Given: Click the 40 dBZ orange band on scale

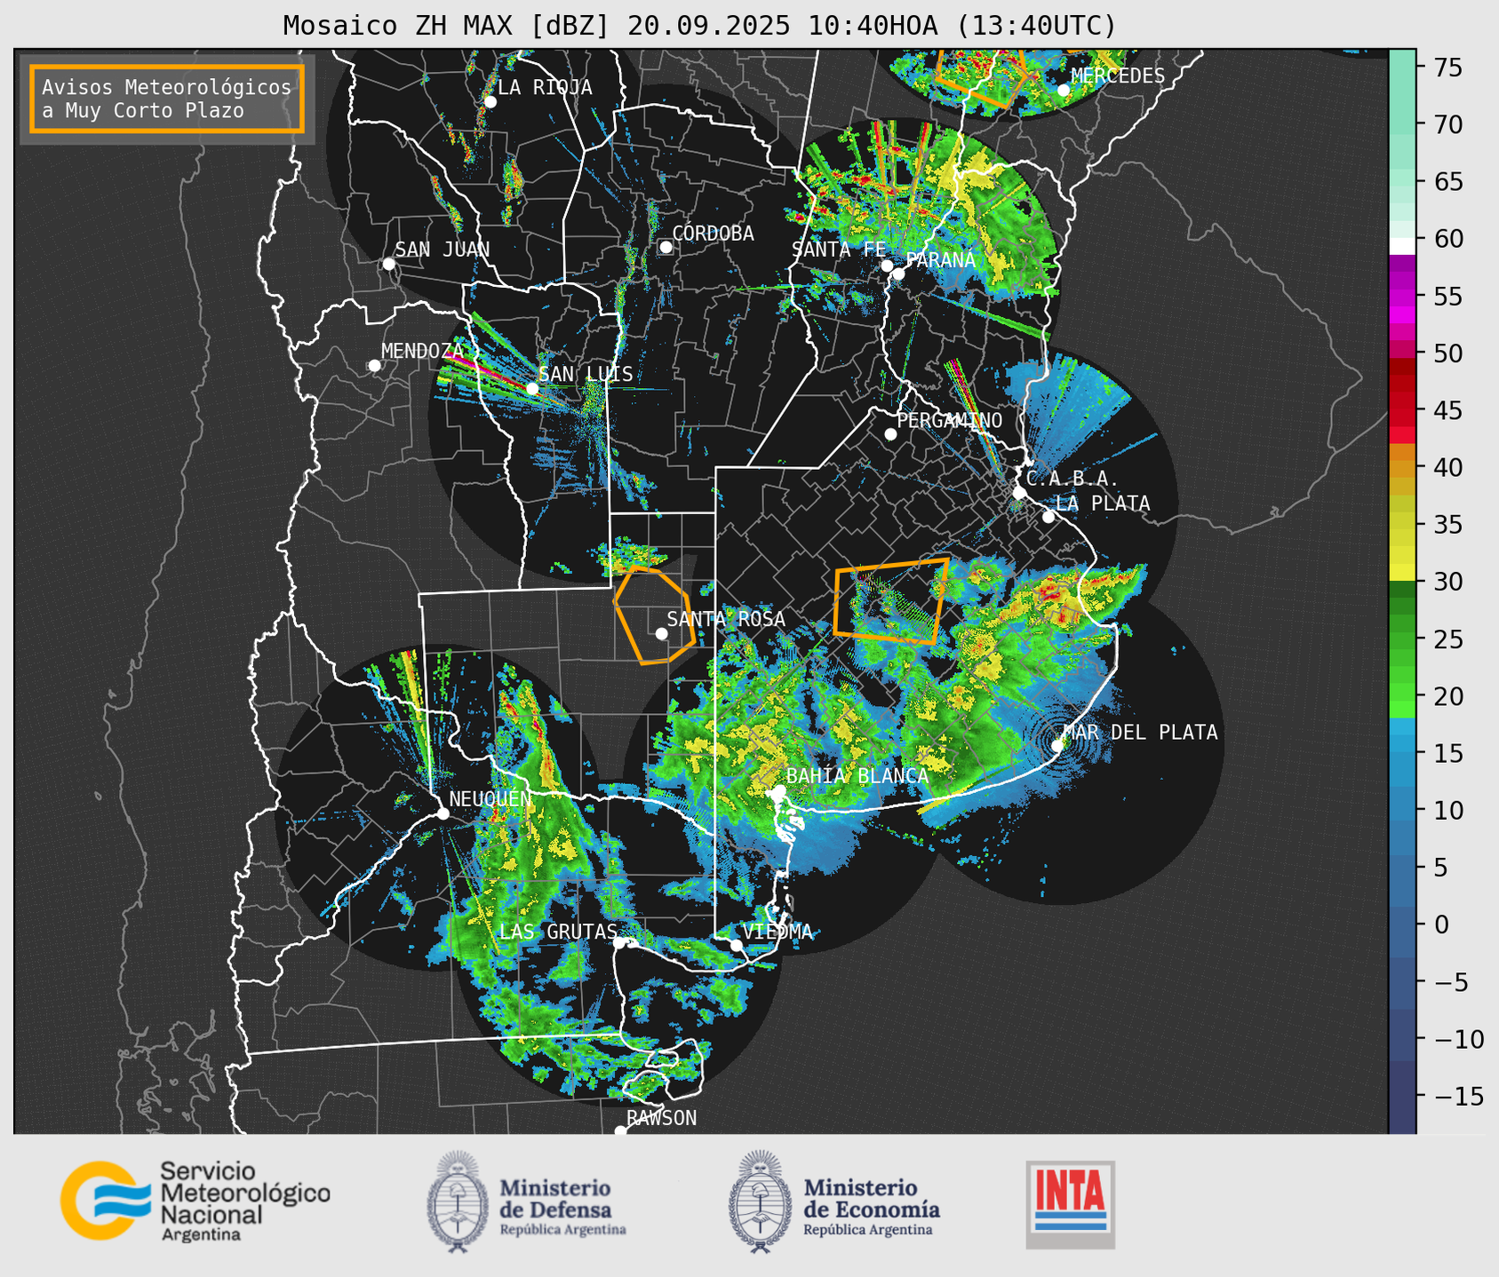Looking at the screenshot, I should point(1402,468).
